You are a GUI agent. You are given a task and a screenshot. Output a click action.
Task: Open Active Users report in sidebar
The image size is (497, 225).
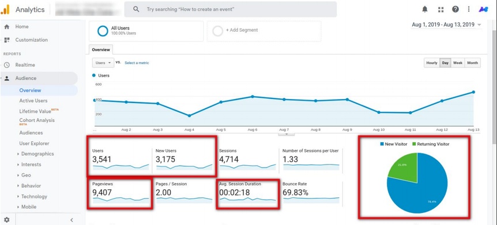33,101
